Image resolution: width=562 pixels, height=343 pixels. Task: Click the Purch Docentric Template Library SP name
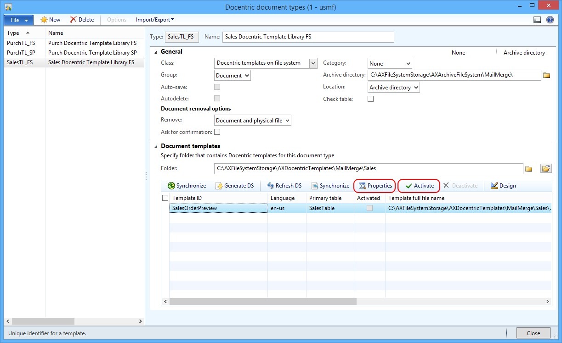coord(92,53)
